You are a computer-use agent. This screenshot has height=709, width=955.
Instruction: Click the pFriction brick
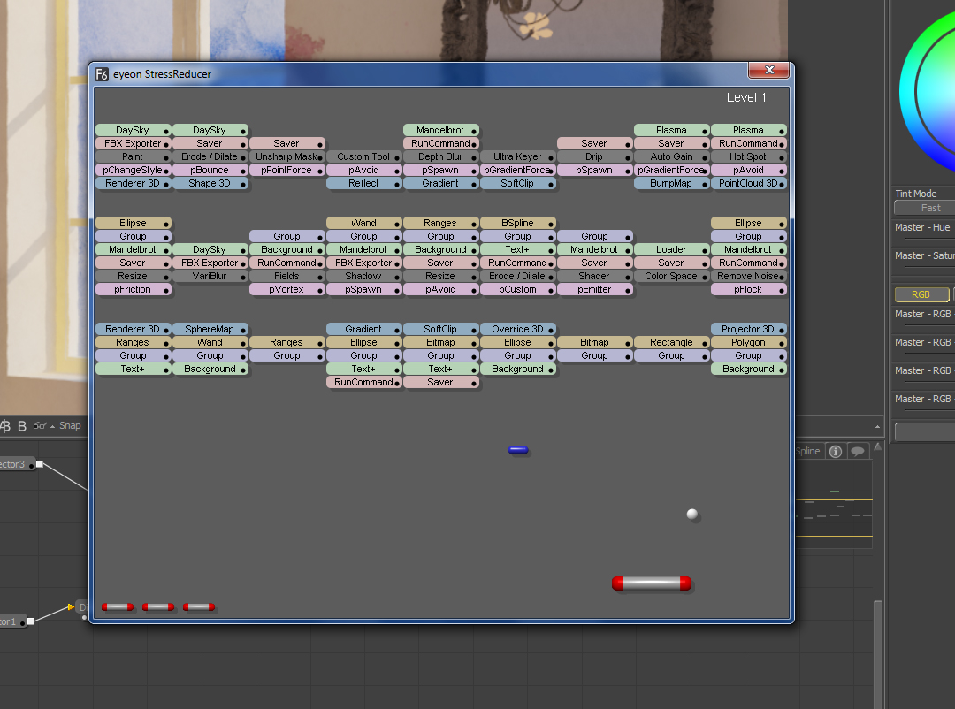click(x=133, y=290)
